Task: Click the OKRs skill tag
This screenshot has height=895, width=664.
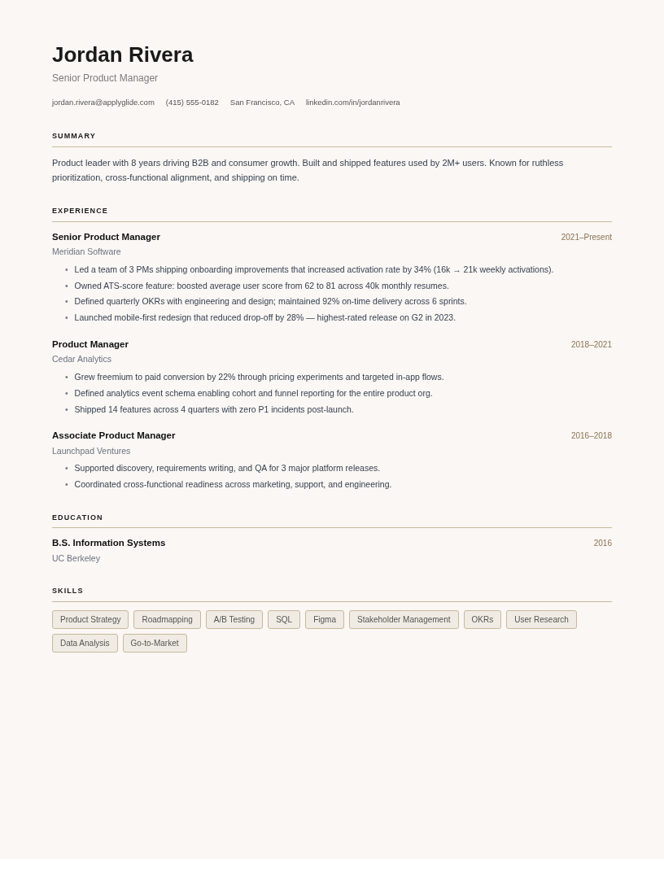Action: (x=483, y=620)
